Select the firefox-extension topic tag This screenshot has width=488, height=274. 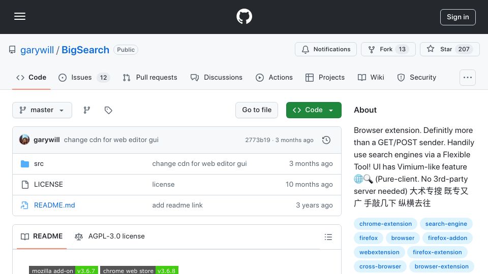point(437,253)
